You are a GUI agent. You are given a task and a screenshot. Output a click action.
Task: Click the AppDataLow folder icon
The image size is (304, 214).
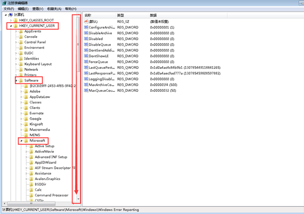point(26,97)
